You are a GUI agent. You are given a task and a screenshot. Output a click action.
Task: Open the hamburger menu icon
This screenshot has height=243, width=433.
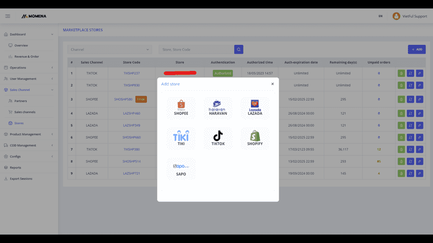(x=8, y=16)
